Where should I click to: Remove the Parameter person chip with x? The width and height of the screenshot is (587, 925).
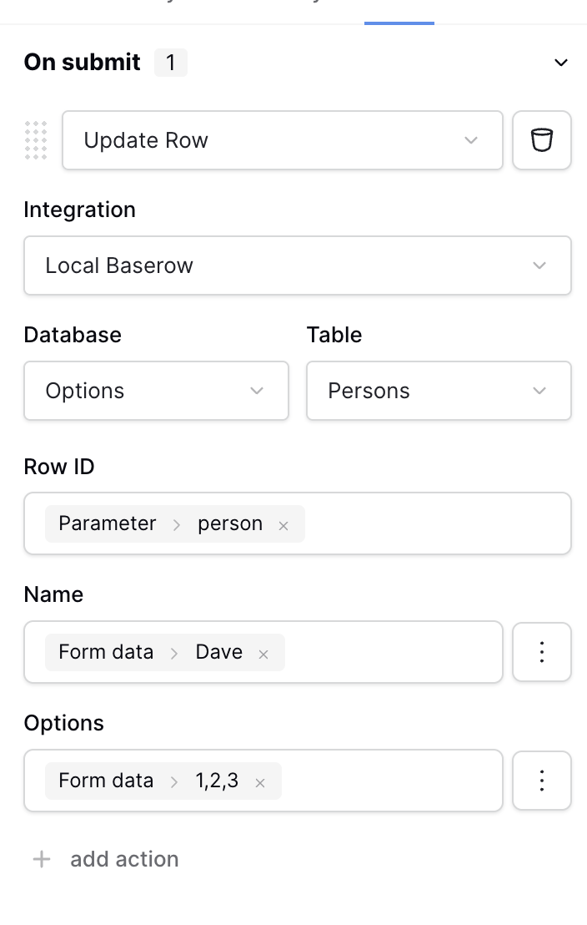click(283, 526)
